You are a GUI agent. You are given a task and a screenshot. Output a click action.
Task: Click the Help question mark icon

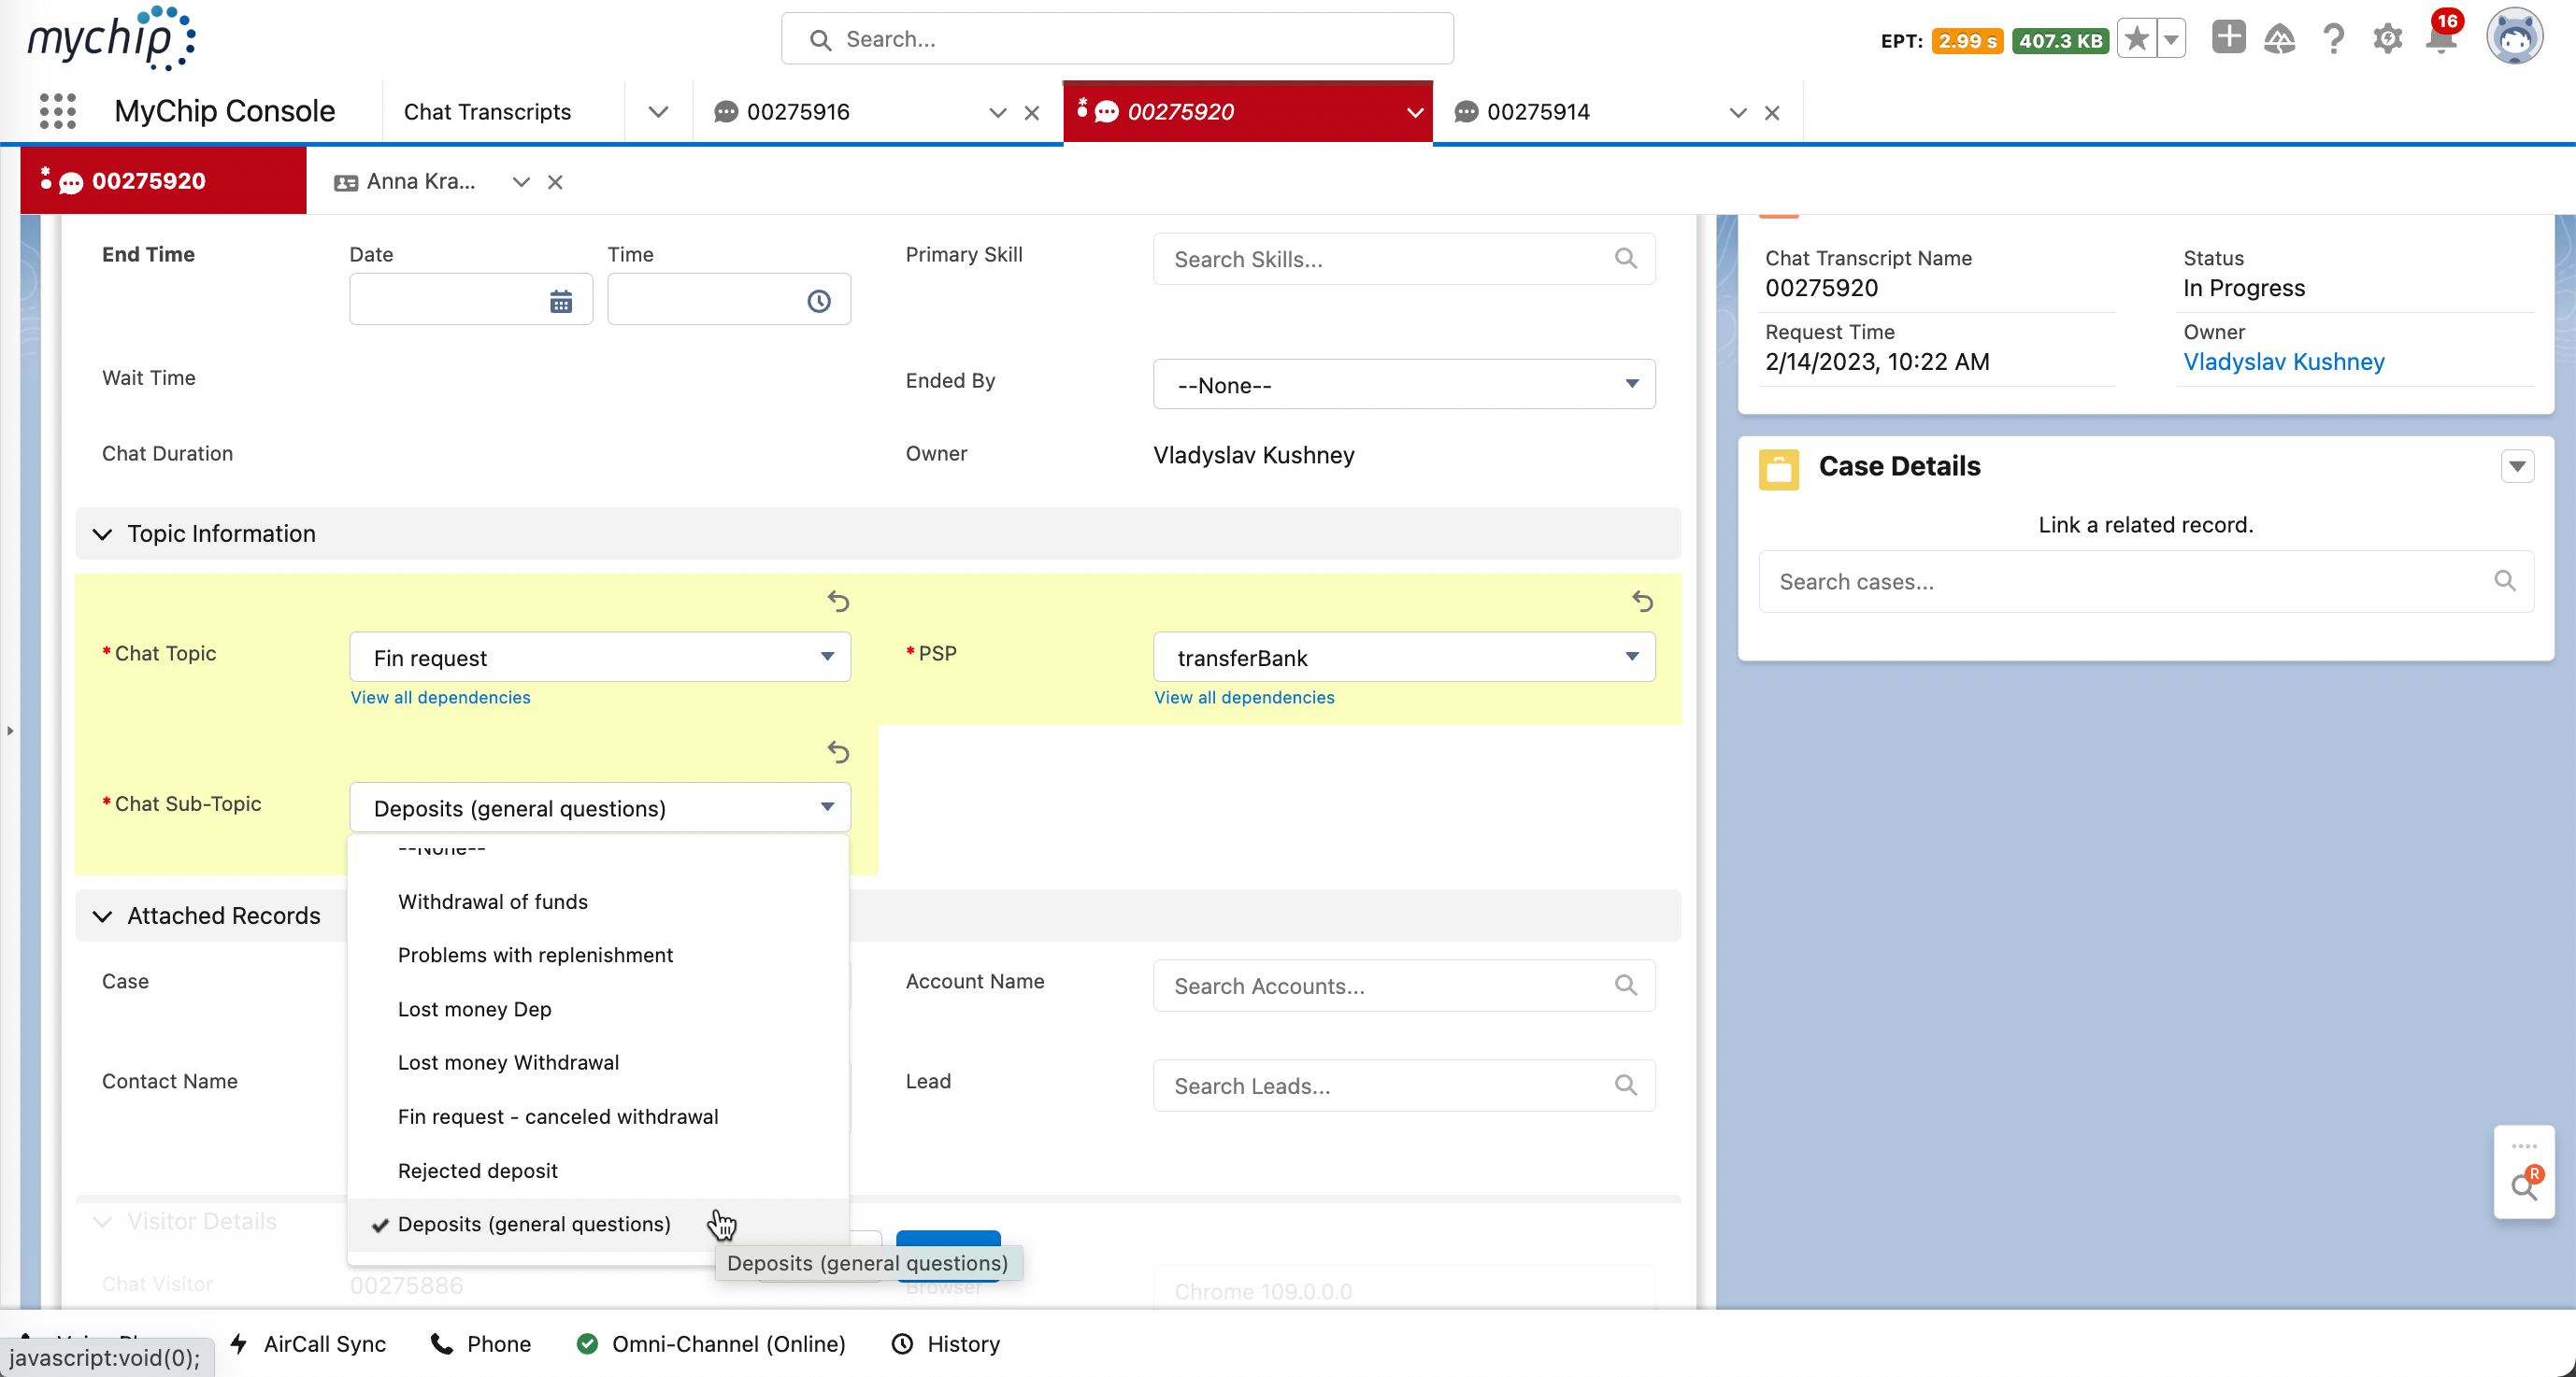coord(2333,40)
